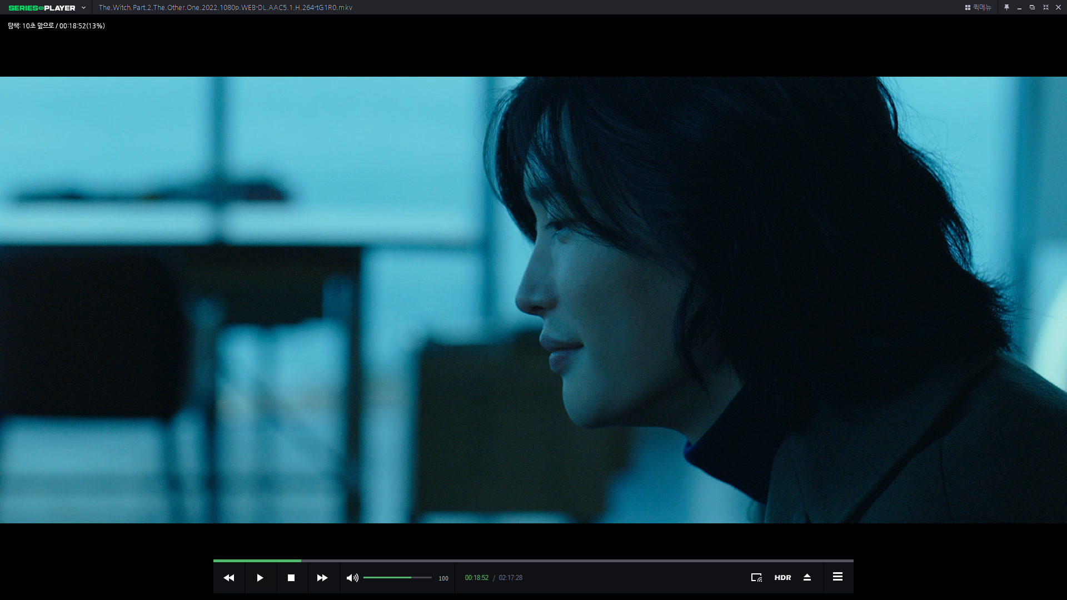Click the current time 00:18:52 display

click(477, 578)
